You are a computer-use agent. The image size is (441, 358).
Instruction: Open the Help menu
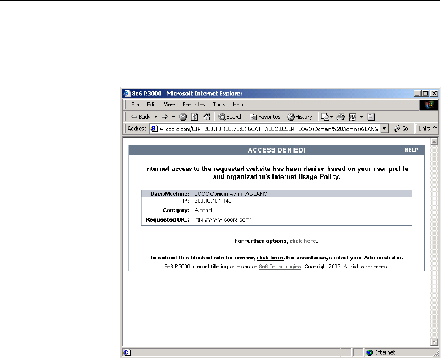[x=237, y=105]
